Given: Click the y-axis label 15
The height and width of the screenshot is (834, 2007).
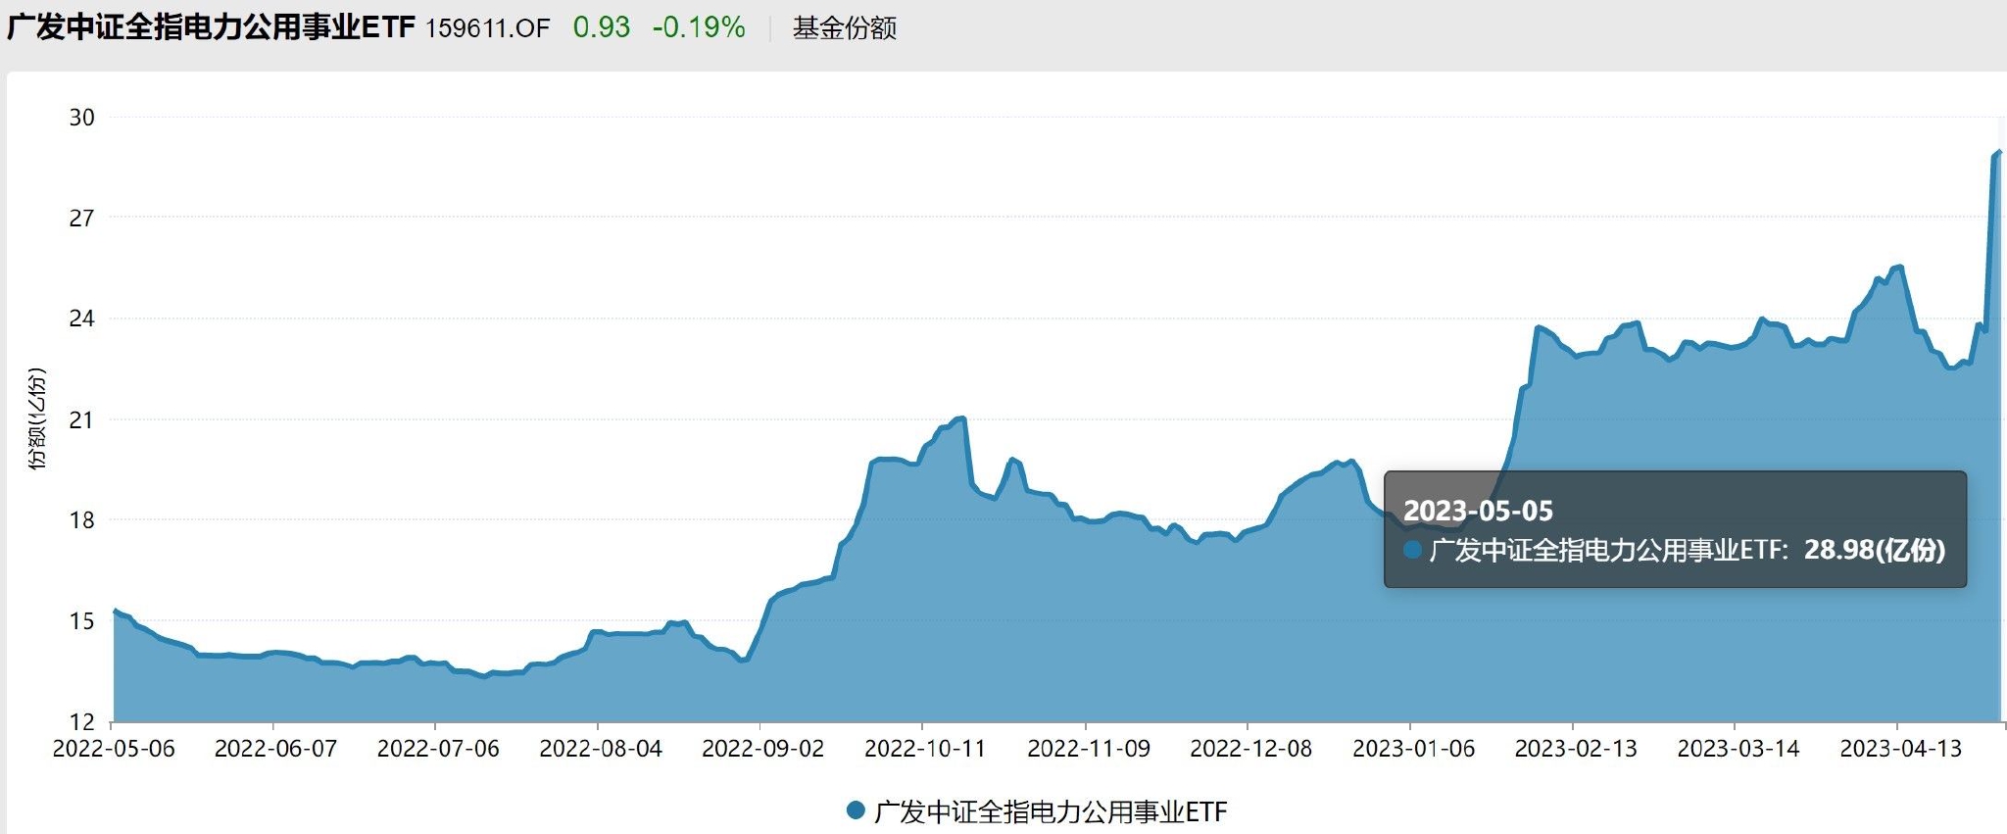Looking at the screenshot, I should point(82,621).
